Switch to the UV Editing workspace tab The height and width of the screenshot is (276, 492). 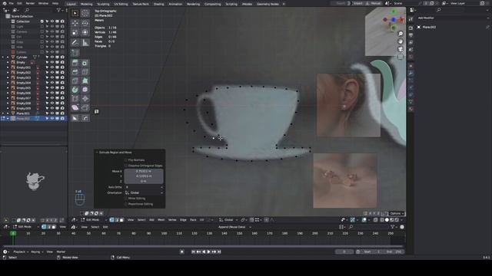[x=121, y=4]
